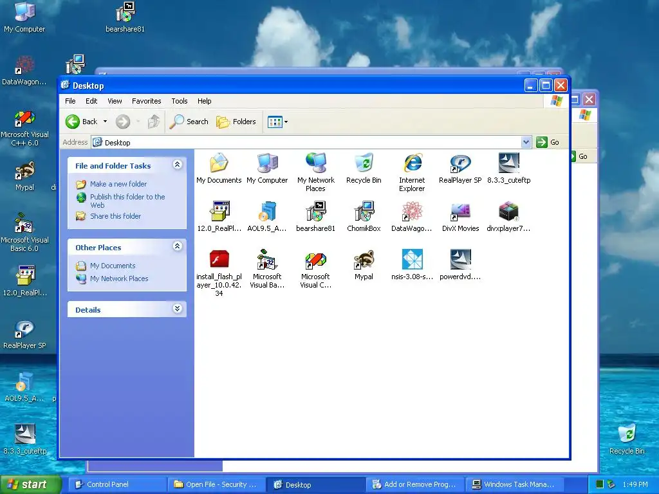Viewport: 659px width, 494px height.
Task: Open the Edit menu
Action: (91, 101)
